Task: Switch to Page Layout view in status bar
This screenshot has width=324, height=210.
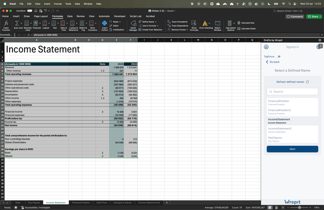Action: [277, 208]
